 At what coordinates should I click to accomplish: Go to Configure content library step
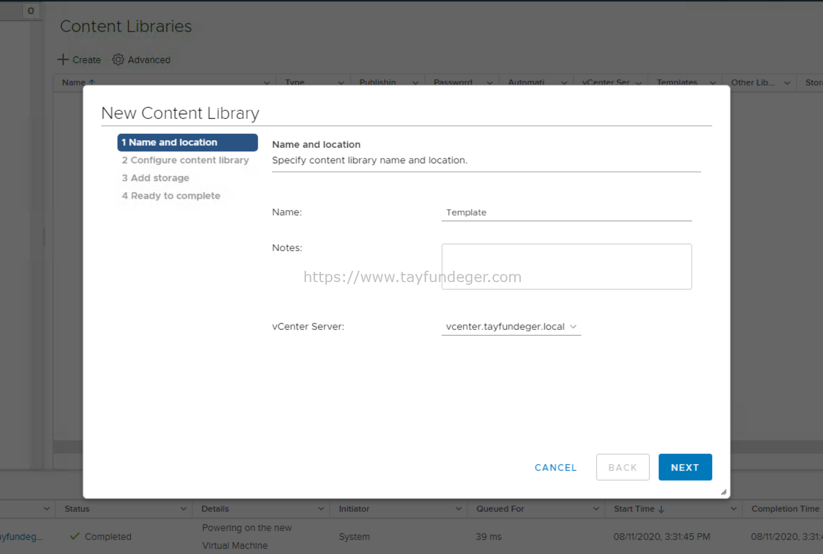(x=185, y=160)
